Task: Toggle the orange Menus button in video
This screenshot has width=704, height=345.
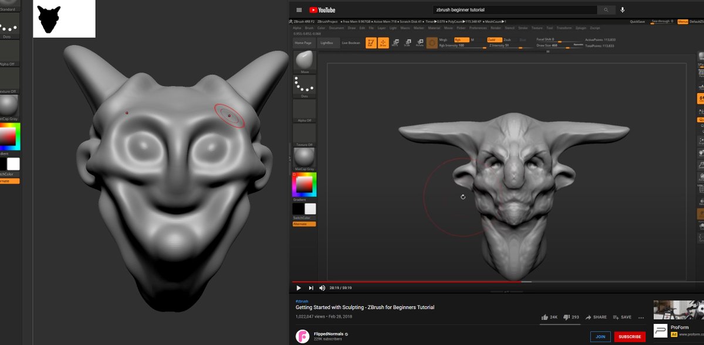Action: point(682,22)
